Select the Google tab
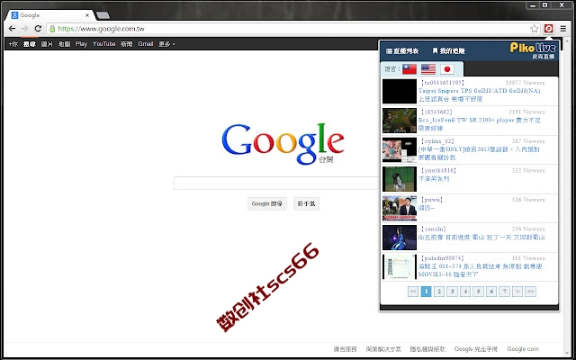Image resolution: width=576 pixels, height=360 pixels. point(50,15)
